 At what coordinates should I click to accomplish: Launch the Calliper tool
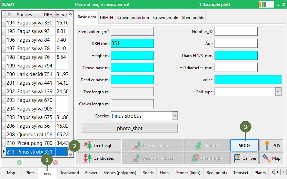tap(245, 158)
